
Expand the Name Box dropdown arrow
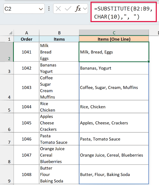[41, 9]
